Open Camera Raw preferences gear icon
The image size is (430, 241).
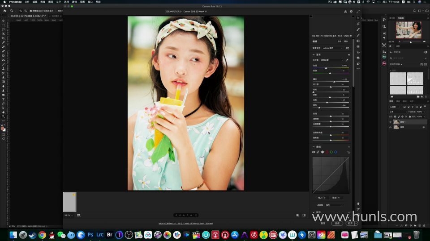[x=351, y=12]
